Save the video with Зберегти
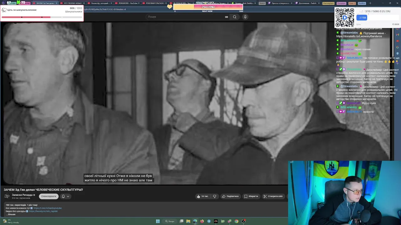This screenshot has height=225, width=401. pyautogui.click(x=251, y=196)
